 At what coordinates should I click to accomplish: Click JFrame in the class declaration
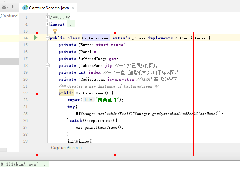(139, 38)
